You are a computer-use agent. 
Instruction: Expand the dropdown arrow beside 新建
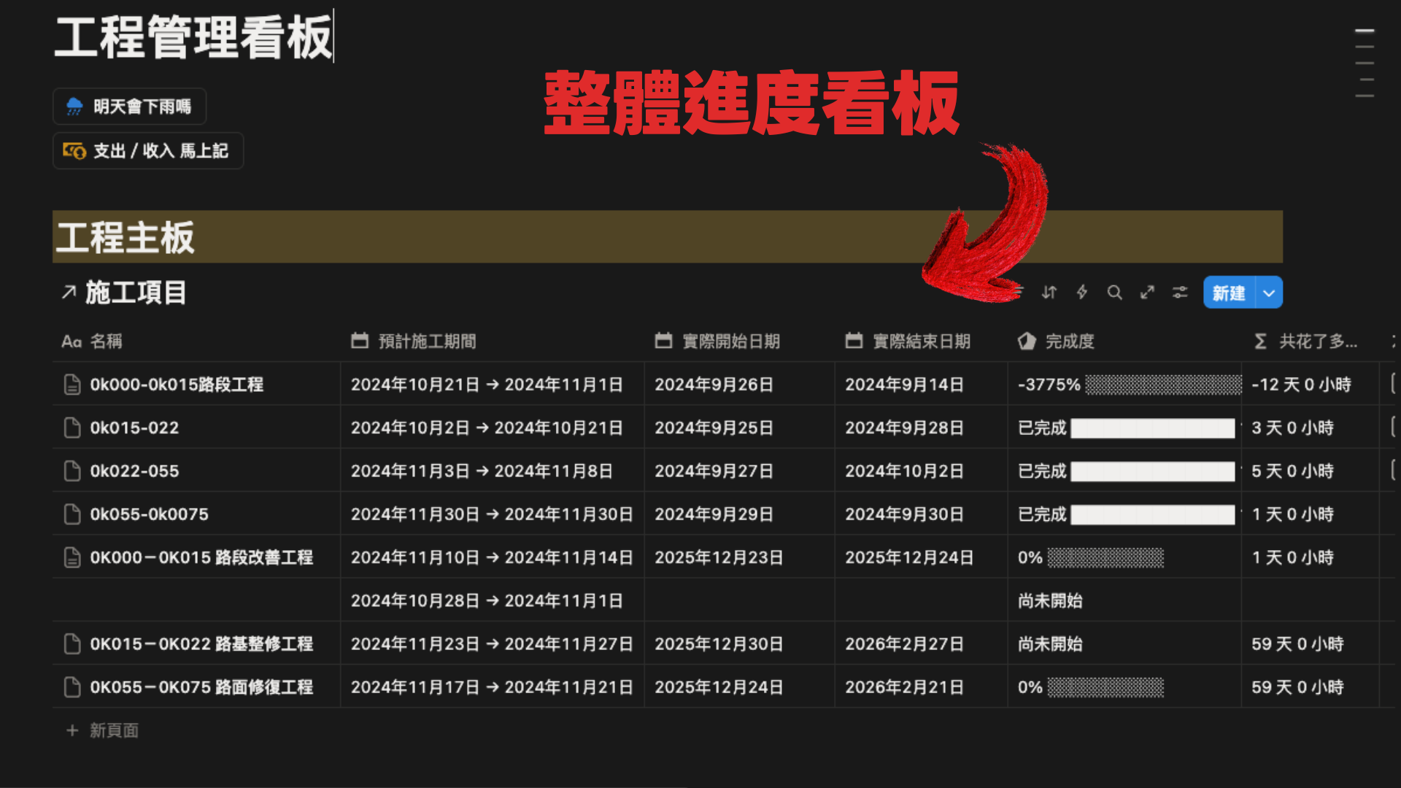[x=1269, y=293]
